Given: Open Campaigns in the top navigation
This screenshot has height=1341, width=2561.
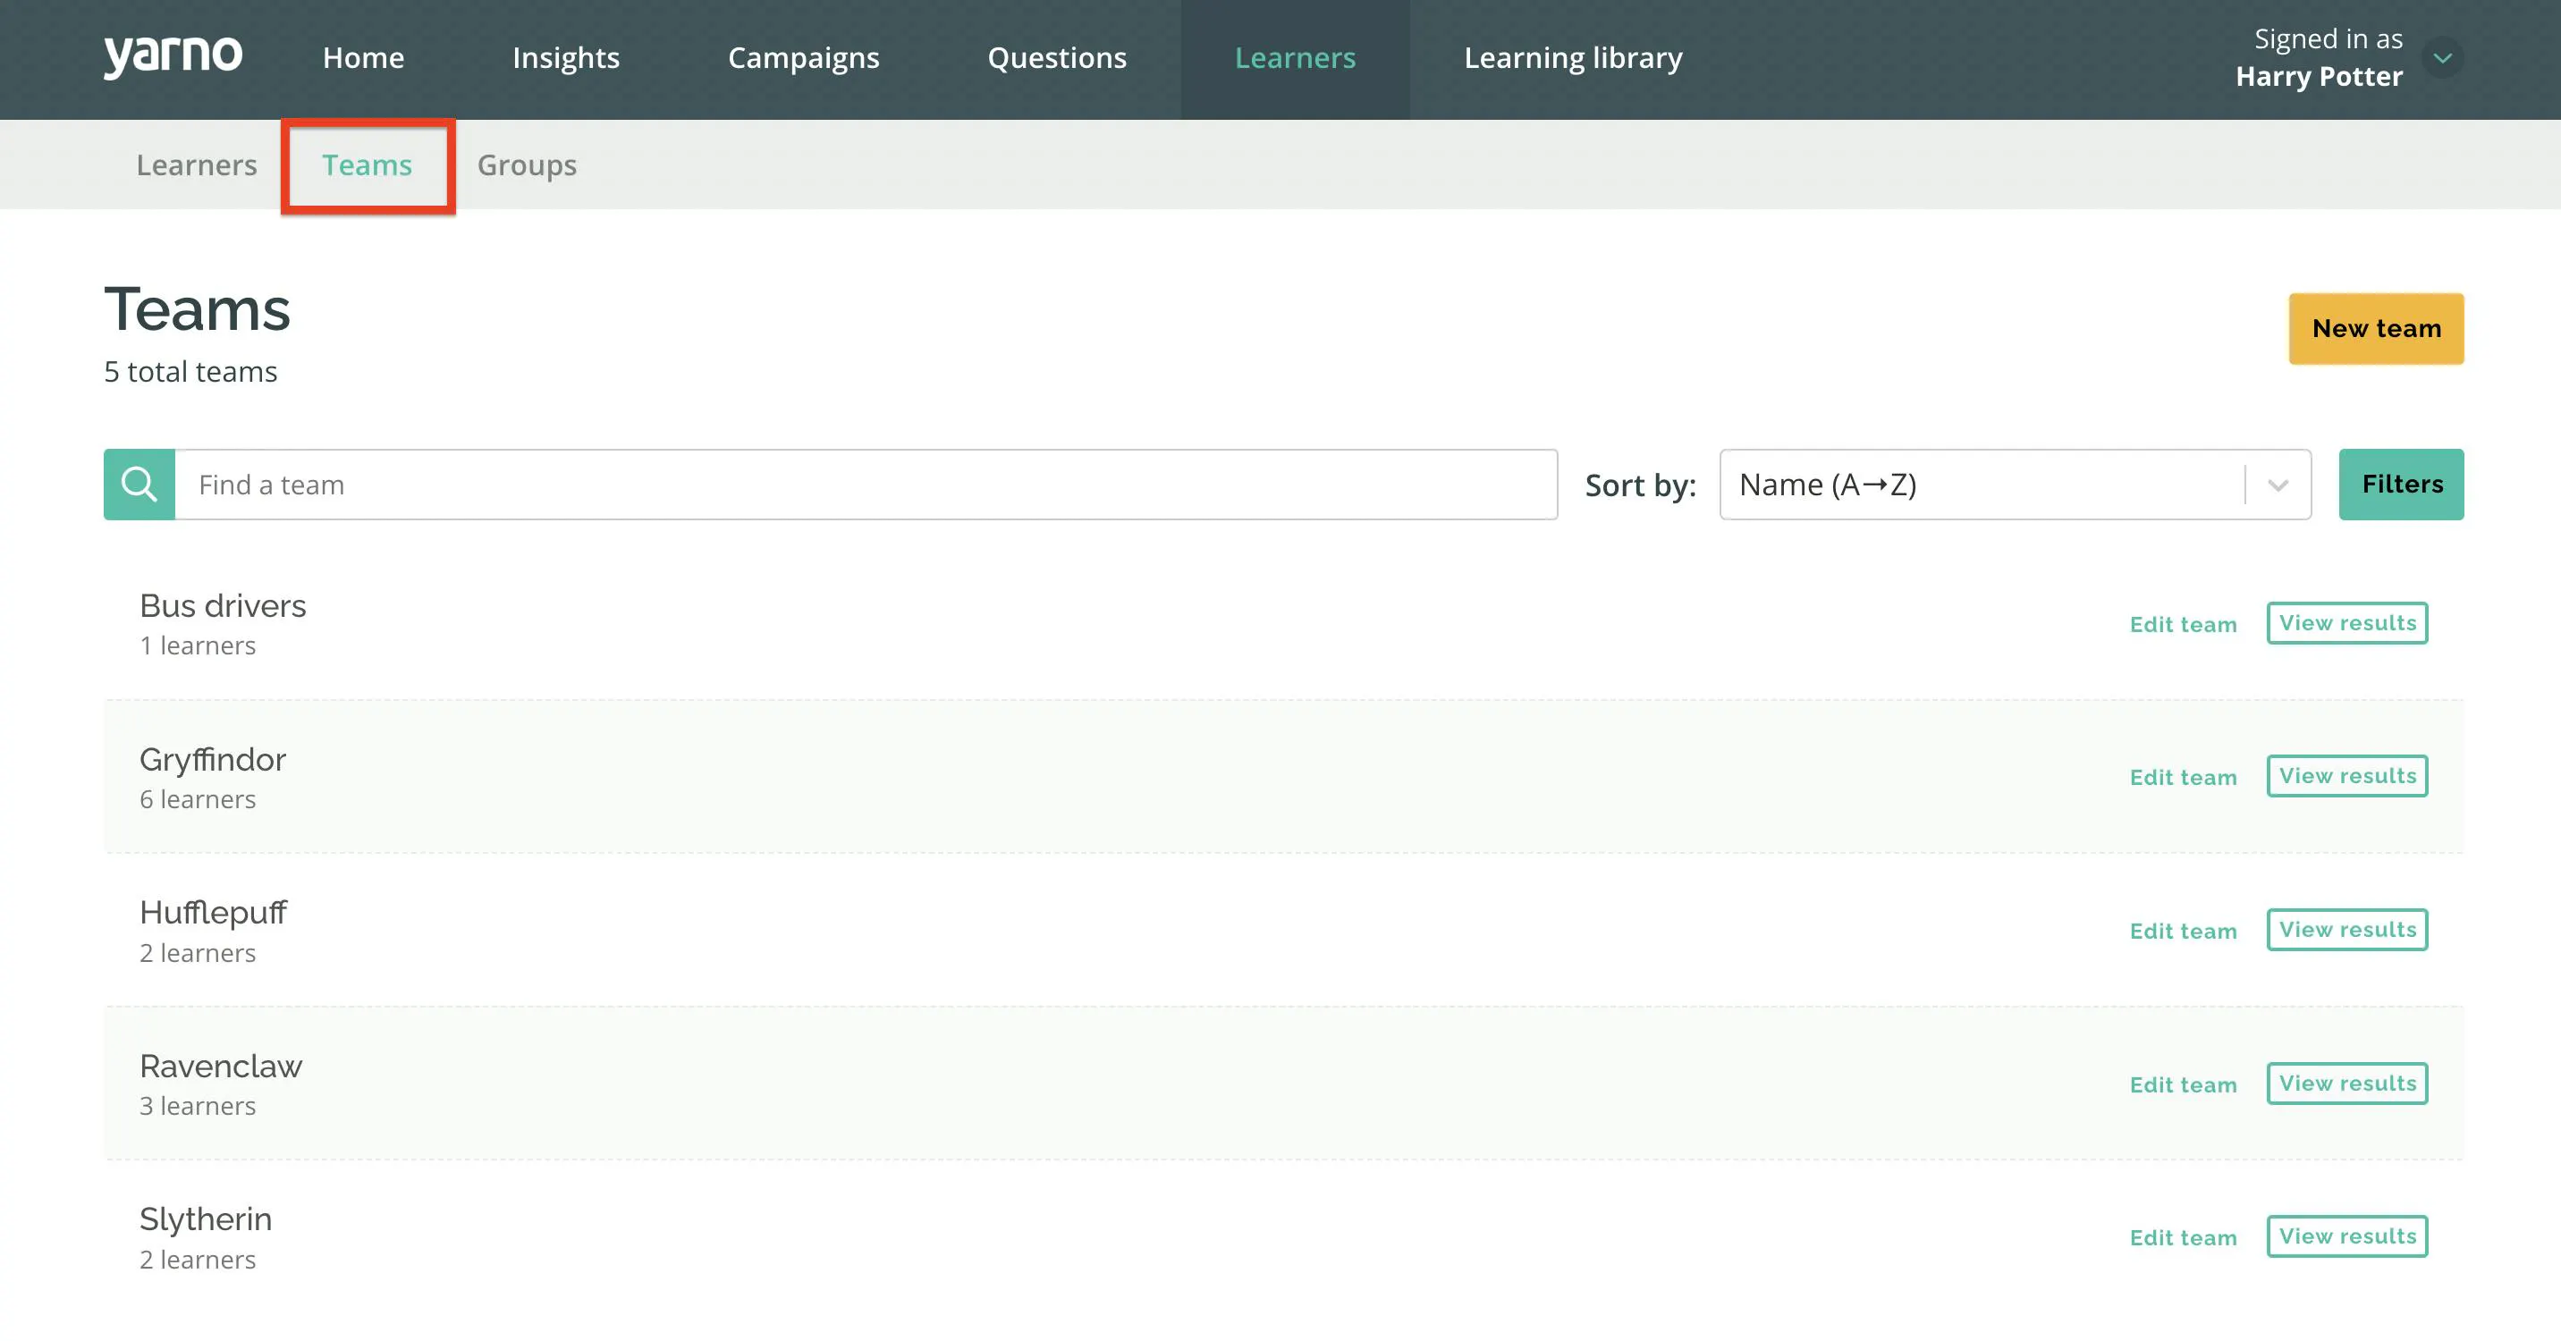Looking at the screenshot, I should click(803, 57).
